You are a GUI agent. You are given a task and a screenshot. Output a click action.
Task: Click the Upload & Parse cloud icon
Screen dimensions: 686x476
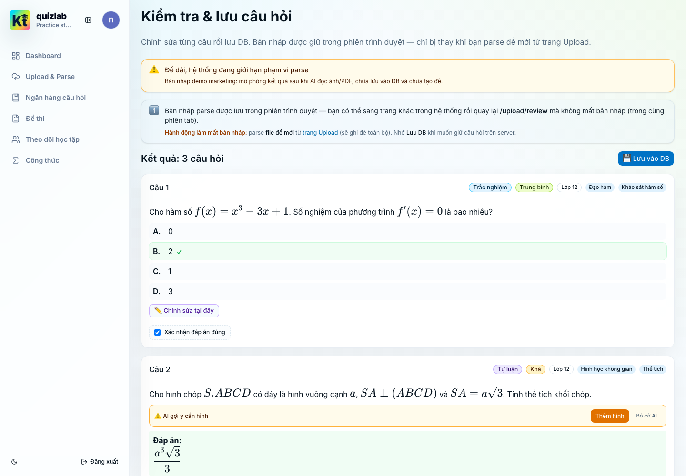pos(16,77)
